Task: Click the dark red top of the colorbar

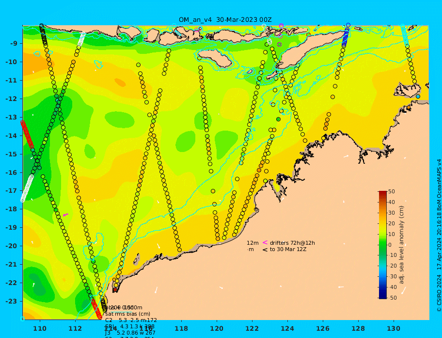Action: pyautogui.click(x=383, y=193)
